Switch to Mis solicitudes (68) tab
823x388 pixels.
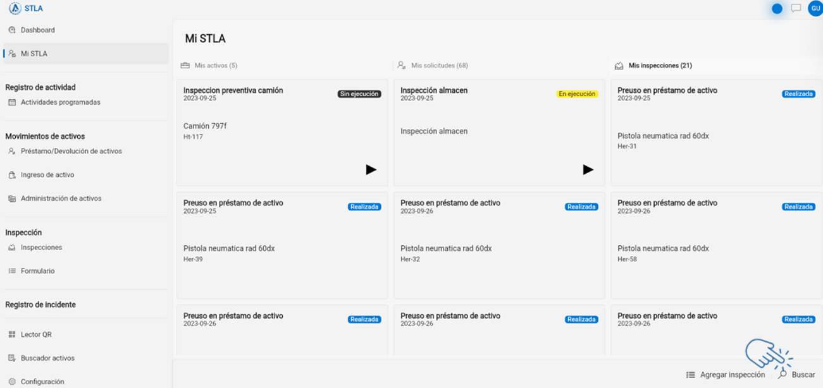tap(433, 65)
